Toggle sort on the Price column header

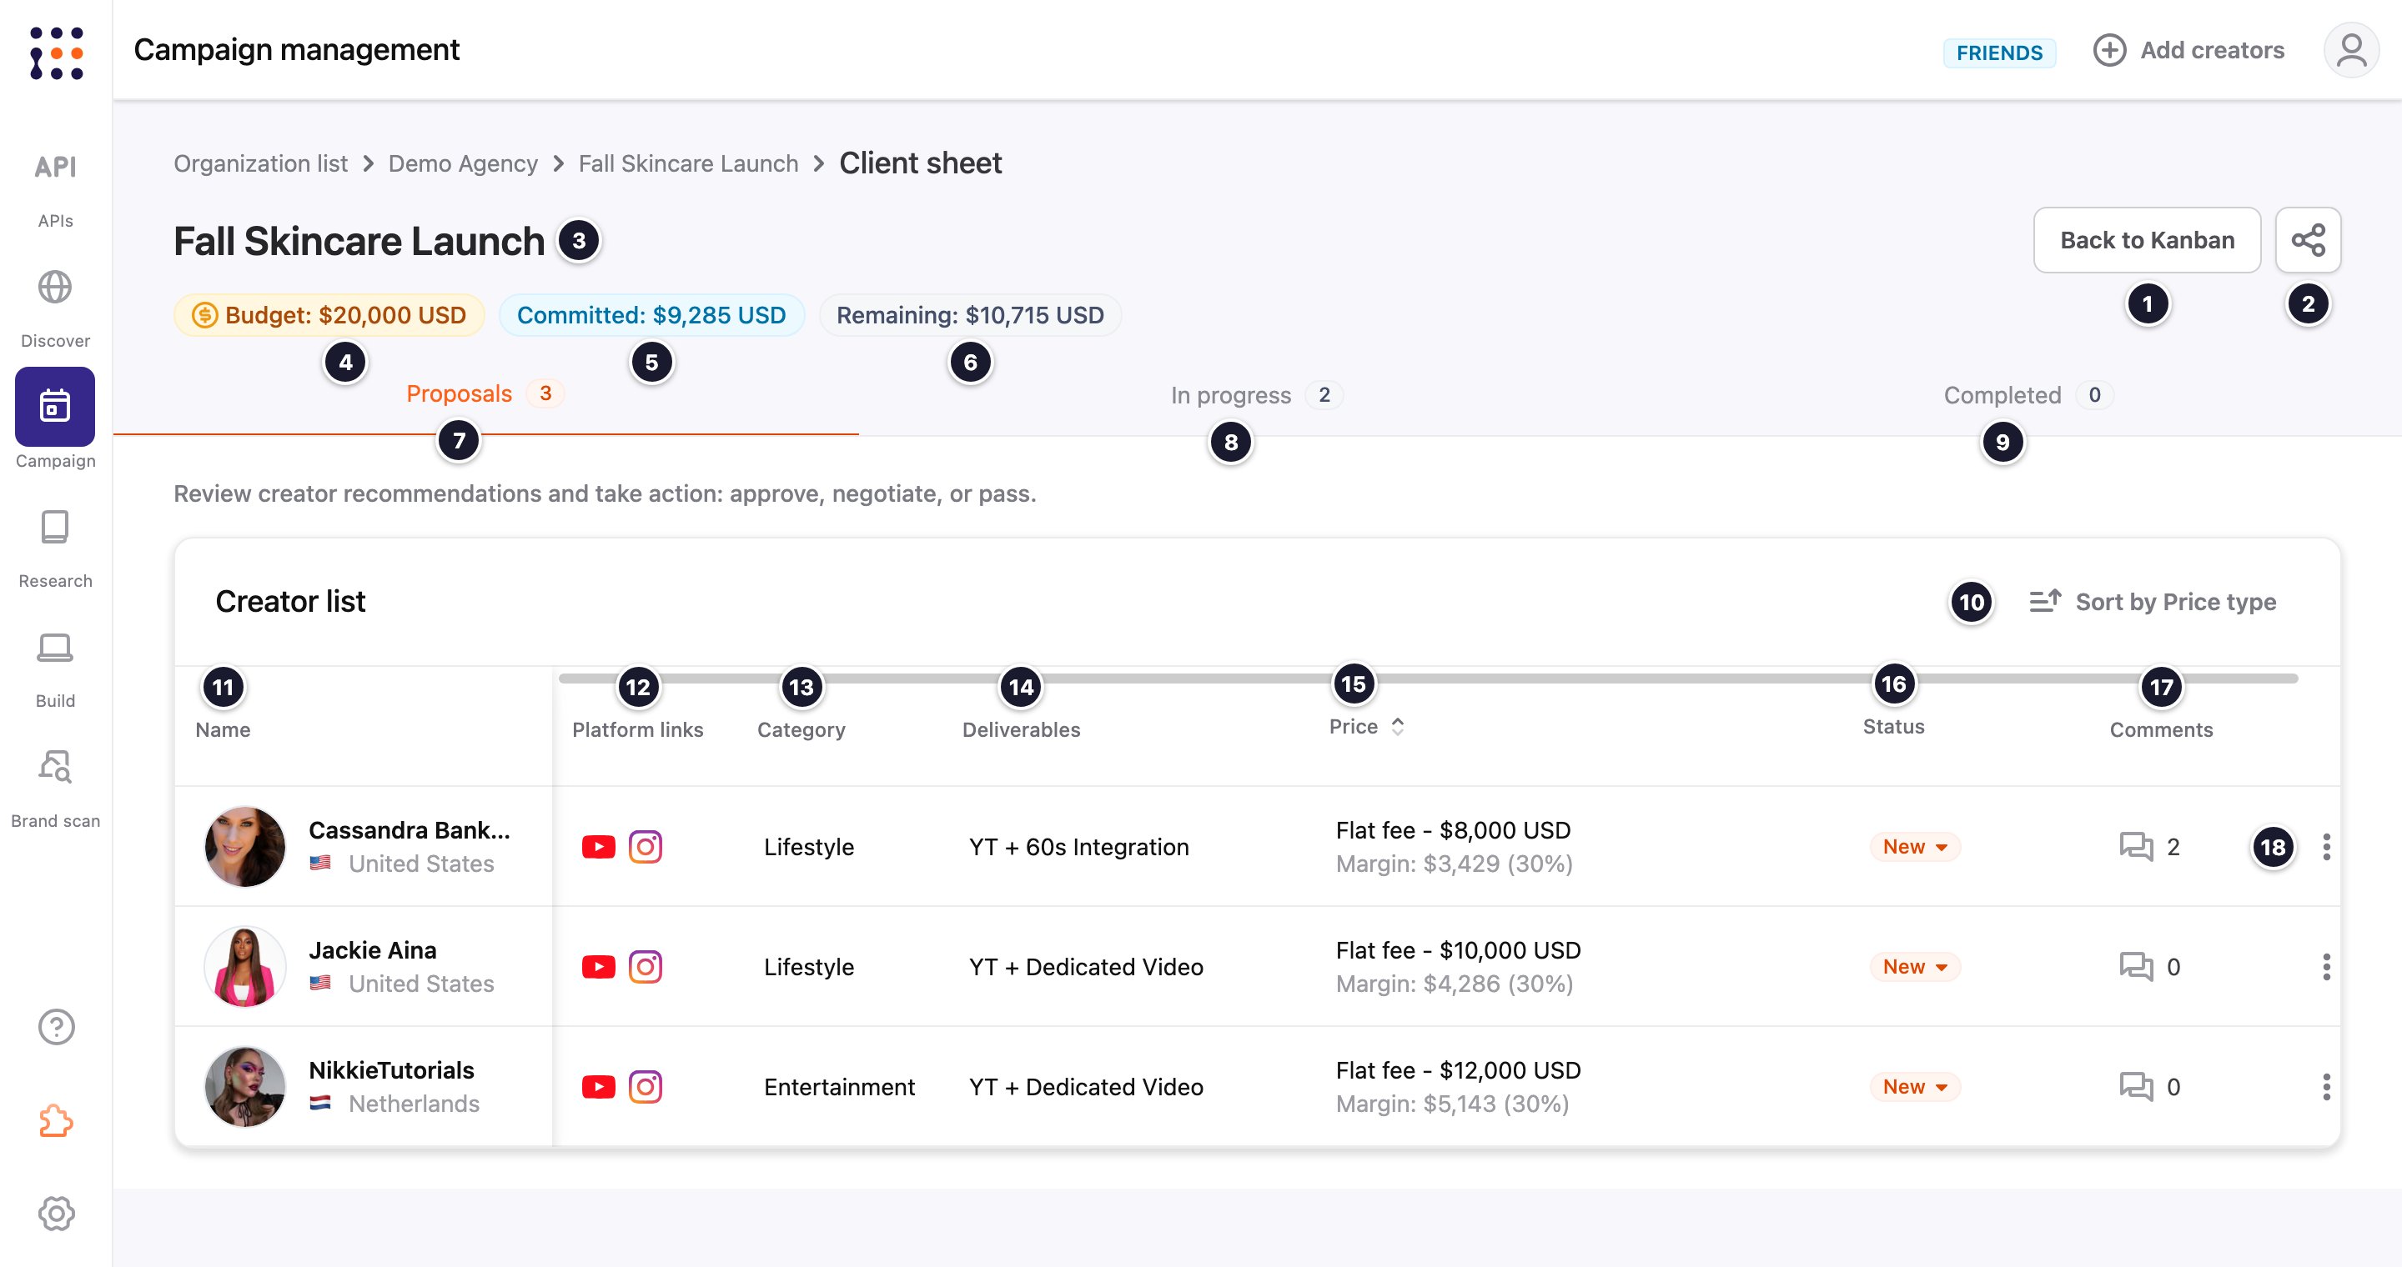click(x=1367, y=727)
